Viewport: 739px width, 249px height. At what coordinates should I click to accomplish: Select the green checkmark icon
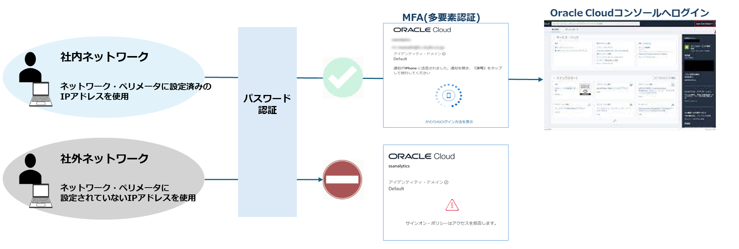[343, 78]
